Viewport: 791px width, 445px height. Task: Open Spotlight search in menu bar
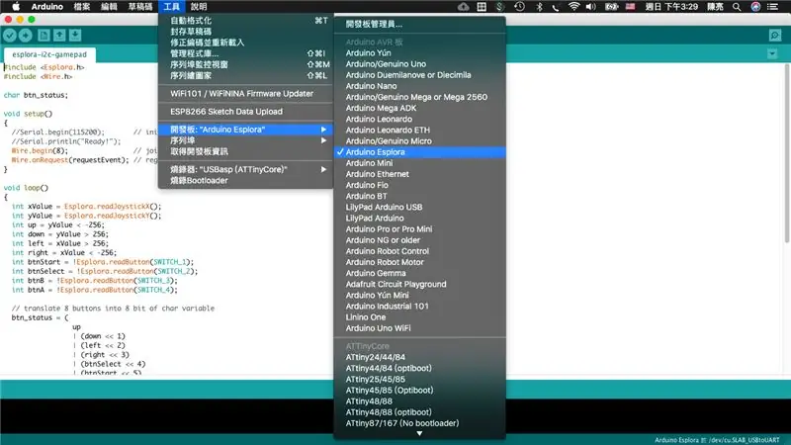coord(737,7)
